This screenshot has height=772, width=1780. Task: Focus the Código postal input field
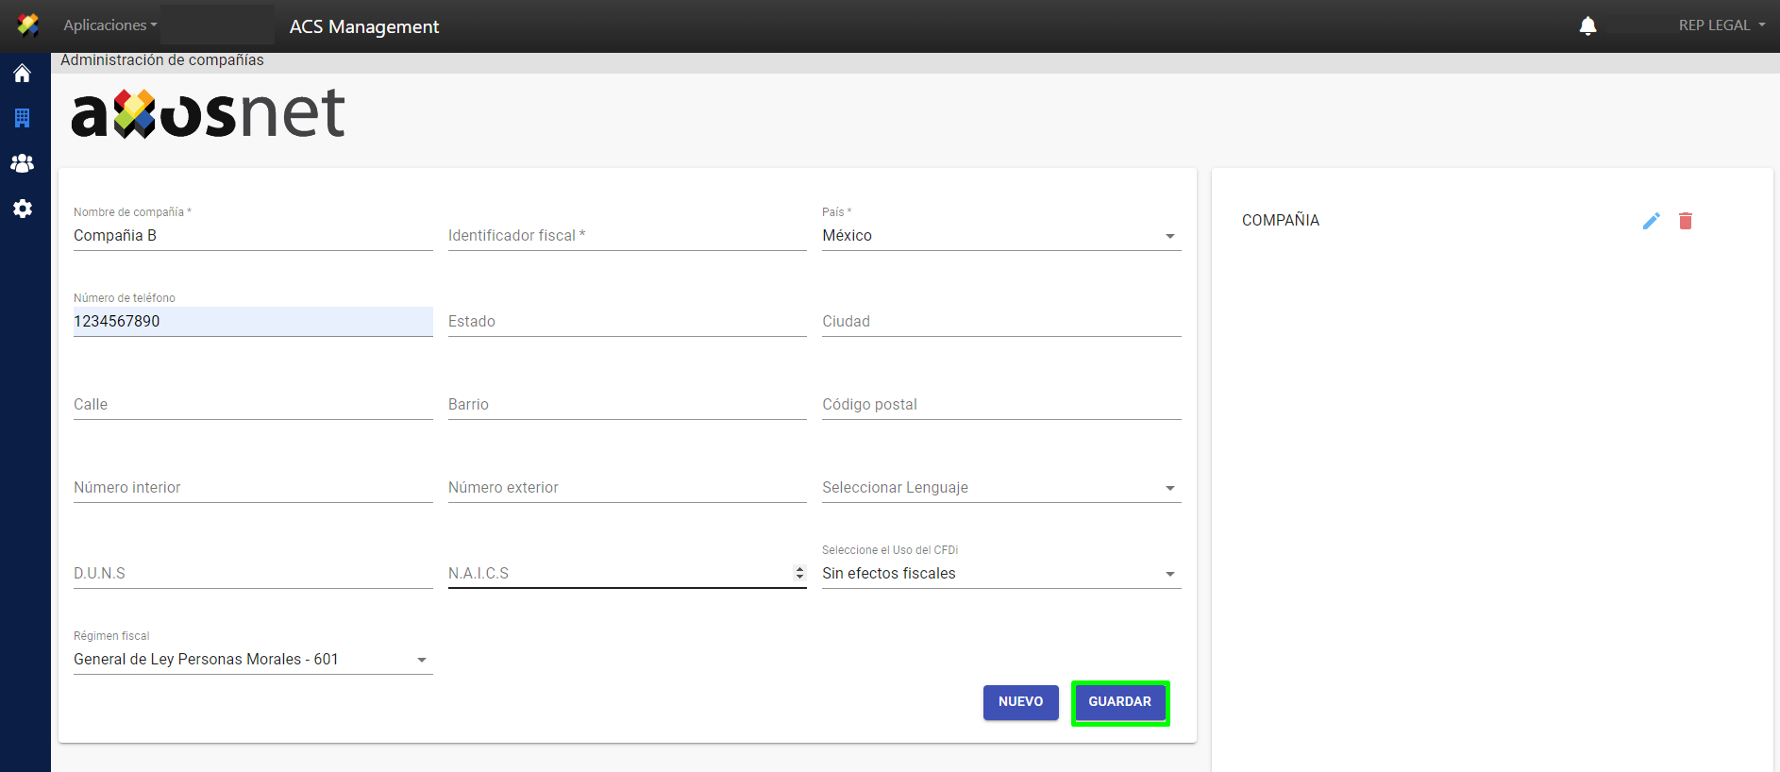[x=1000, y=405]
